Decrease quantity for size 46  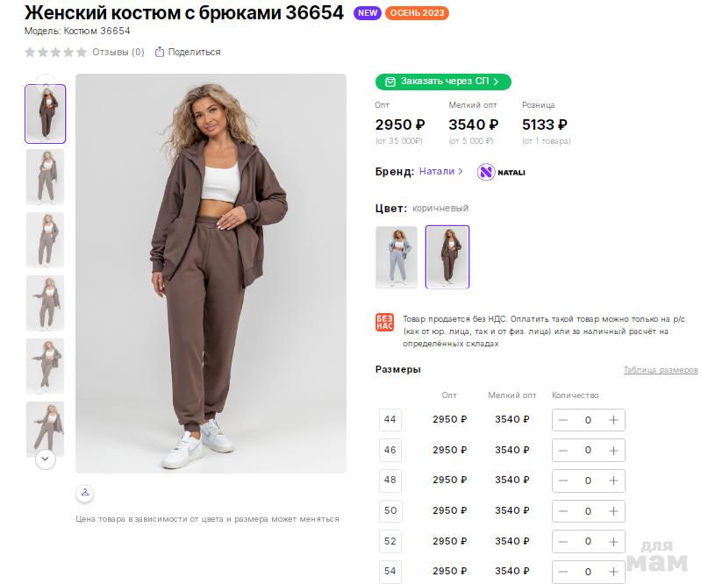click(563, 451)
